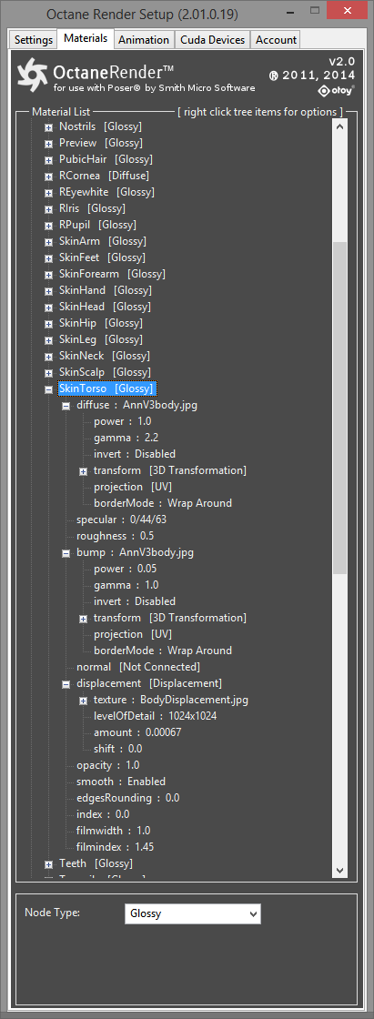Expand the SkinHead material node
The image size is (374, 1019).
coord(49,307)
